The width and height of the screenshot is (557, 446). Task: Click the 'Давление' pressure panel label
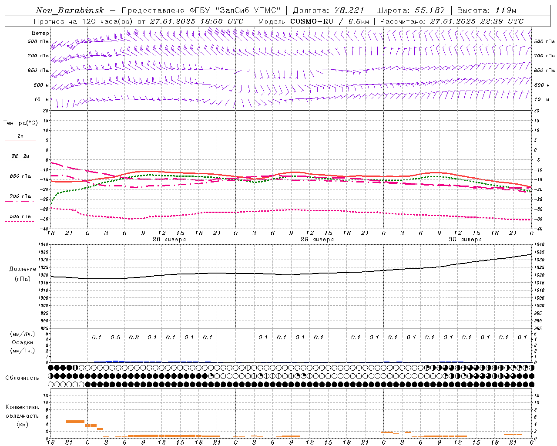(x=23, y=269)
